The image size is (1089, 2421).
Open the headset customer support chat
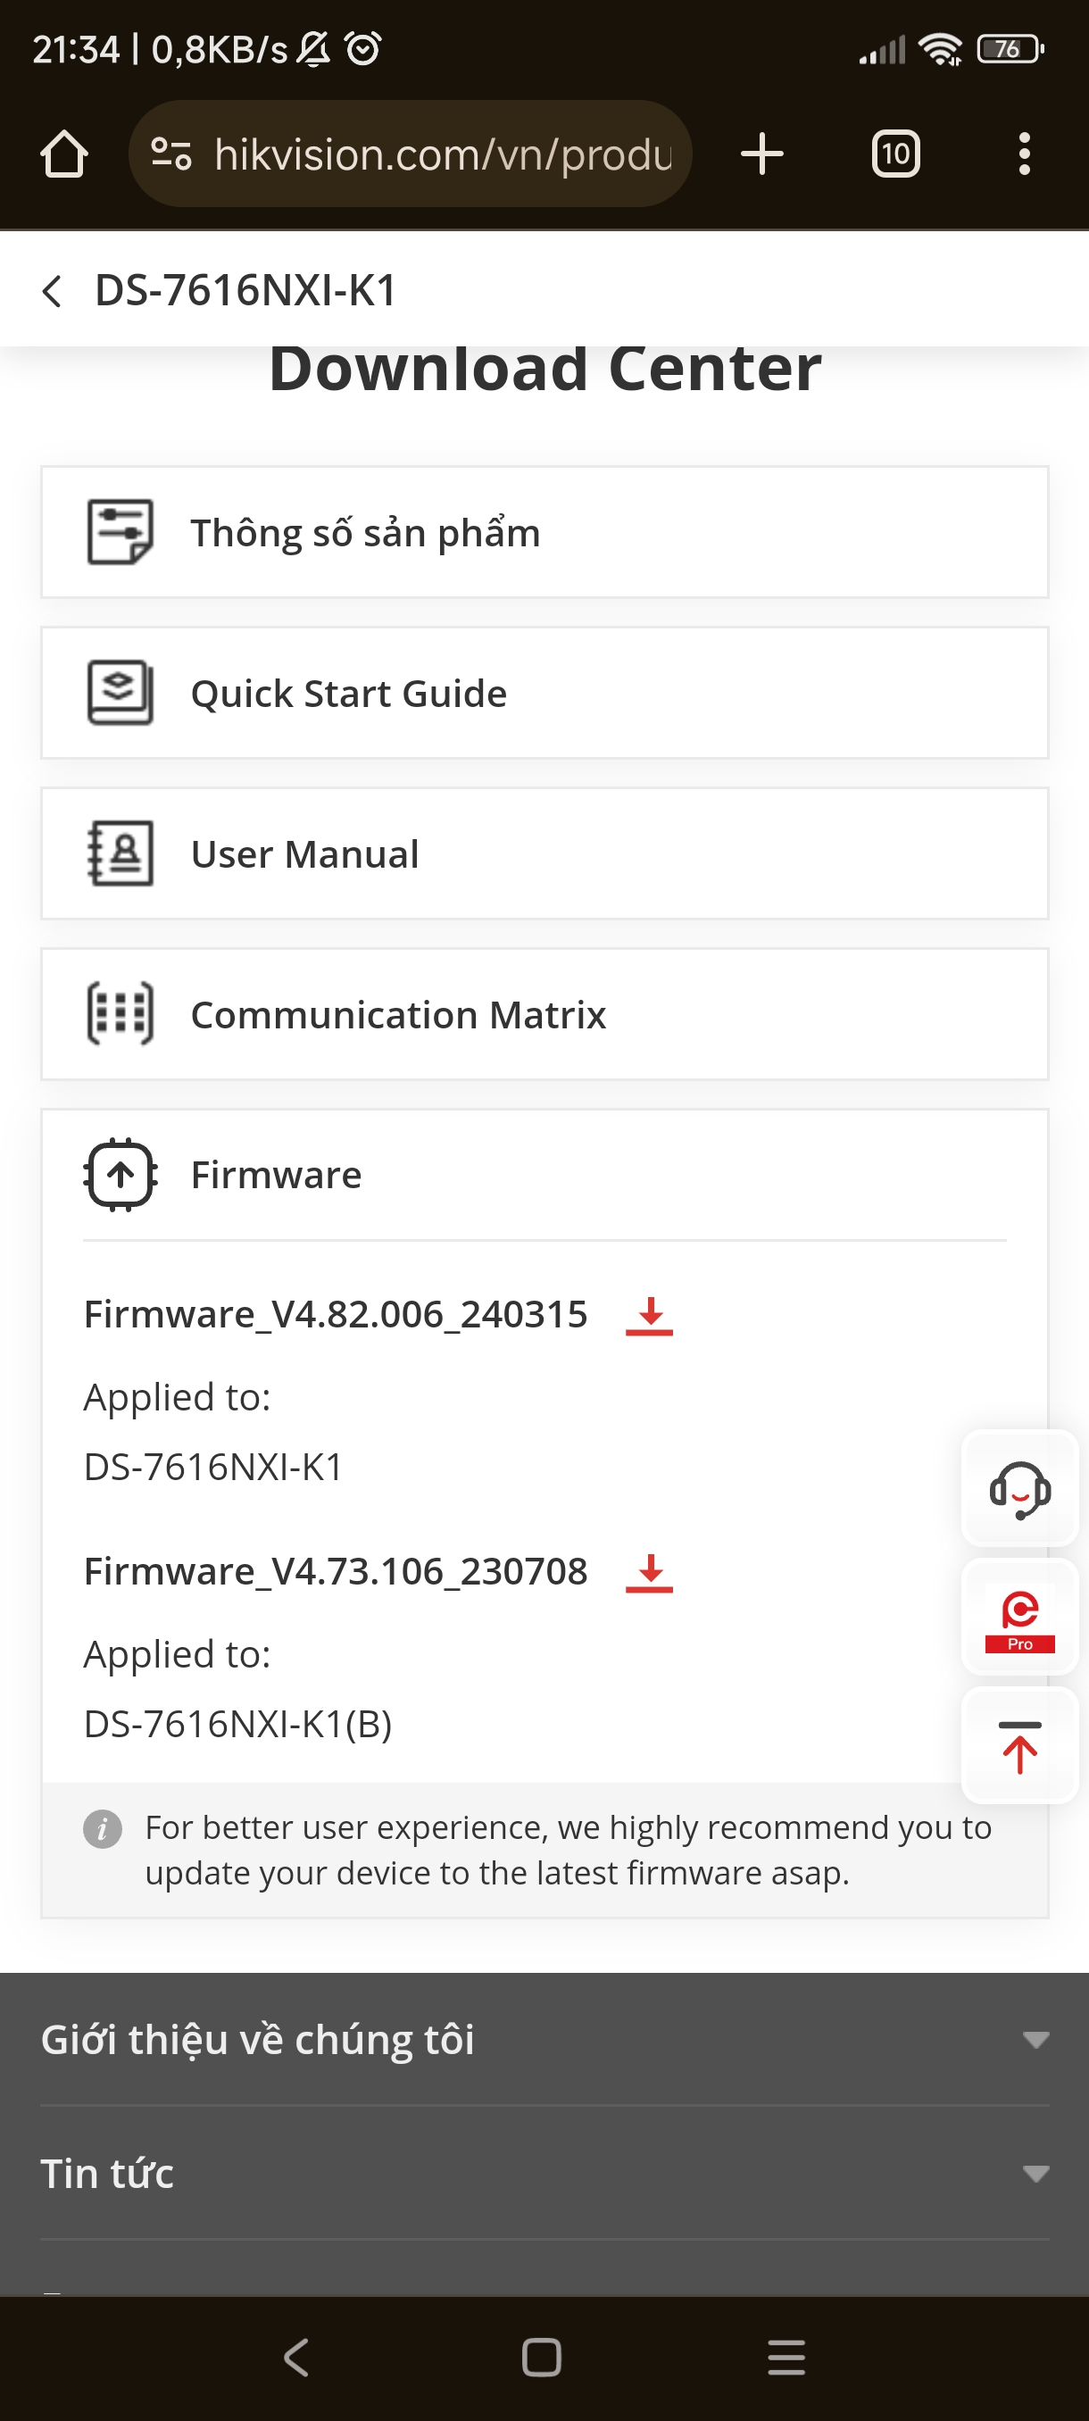(1019, 1489)
